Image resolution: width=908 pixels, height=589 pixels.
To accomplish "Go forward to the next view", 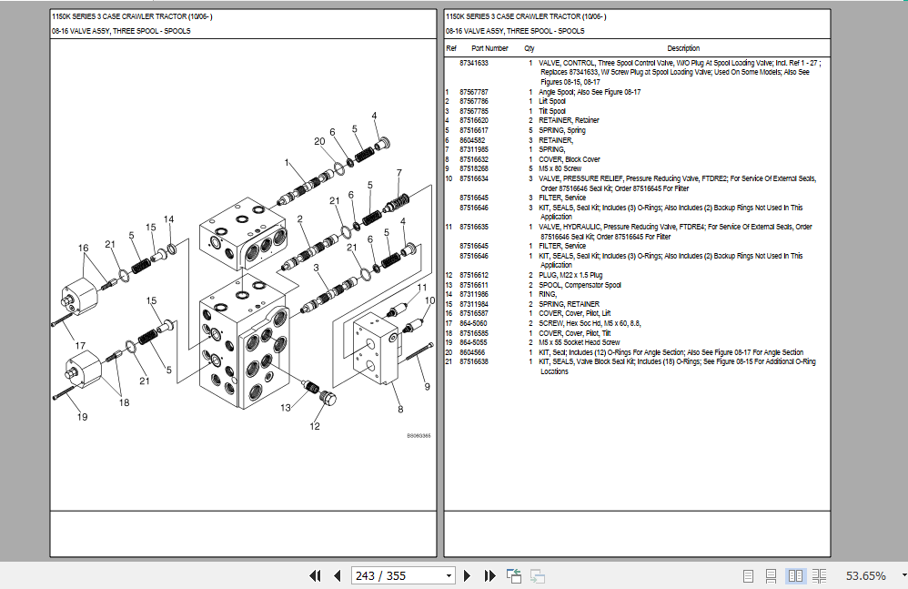I will point(538,575).
